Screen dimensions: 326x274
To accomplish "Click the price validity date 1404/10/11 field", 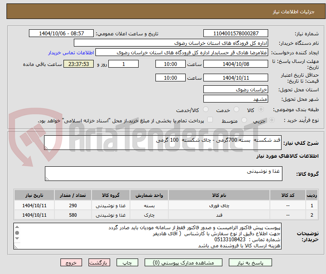I will (236, 78).
